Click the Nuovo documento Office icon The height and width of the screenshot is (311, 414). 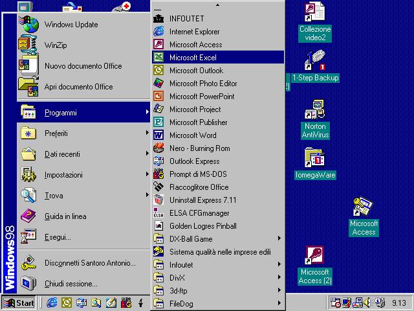[x=28, y=65]
